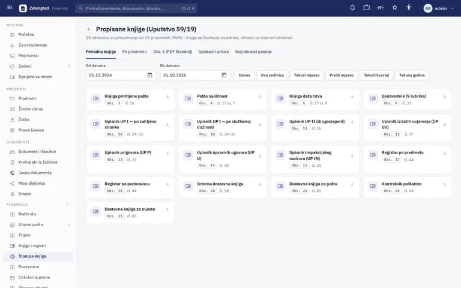Image resolution: width=461 pixels, height=288 pixels.
Task: Open notifications bell
Action: point(352,8)
